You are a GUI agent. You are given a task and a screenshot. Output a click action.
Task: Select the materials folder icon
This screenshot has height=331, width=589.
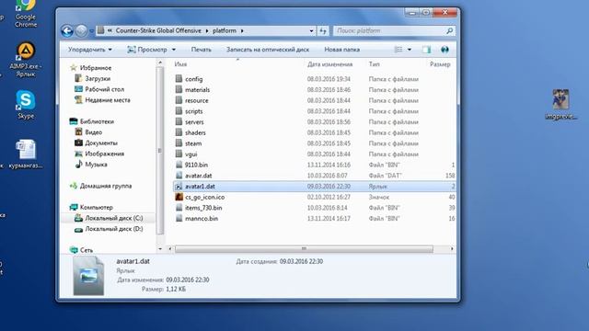tap(179, 90)
